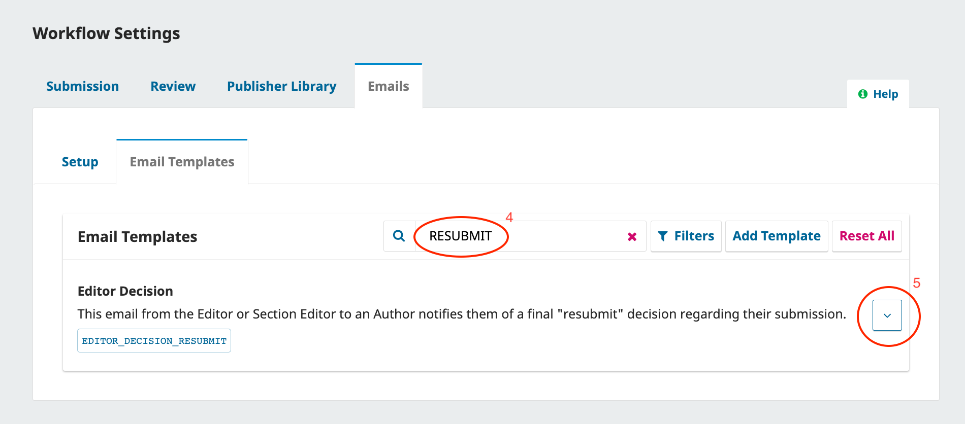Open the Setup sub-tab
The height and width of the screenshot is (424, 965).
tap(80, 162)
